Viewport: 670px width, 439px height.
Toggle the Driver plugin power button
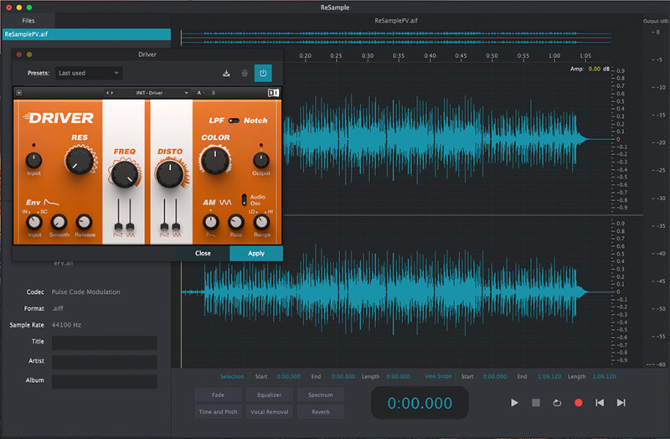point(263,74)
